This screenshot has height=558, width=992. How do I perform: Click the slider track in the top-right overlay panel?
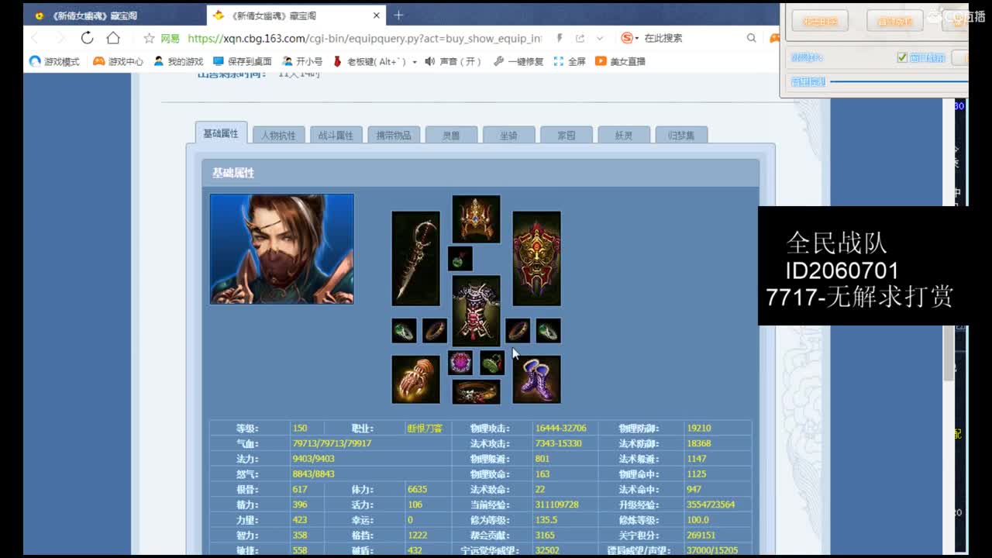tap(898, 81)
